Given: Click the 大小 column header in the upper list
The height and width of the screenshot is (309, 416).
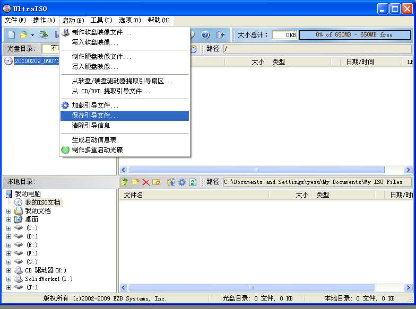Looking at the screenshot, I should tap(246, 62).
